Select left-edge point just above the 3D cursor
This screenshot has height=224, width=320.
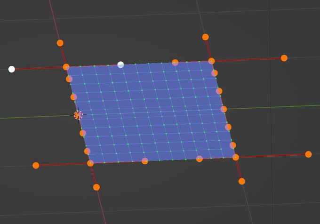tap(73, 97)
